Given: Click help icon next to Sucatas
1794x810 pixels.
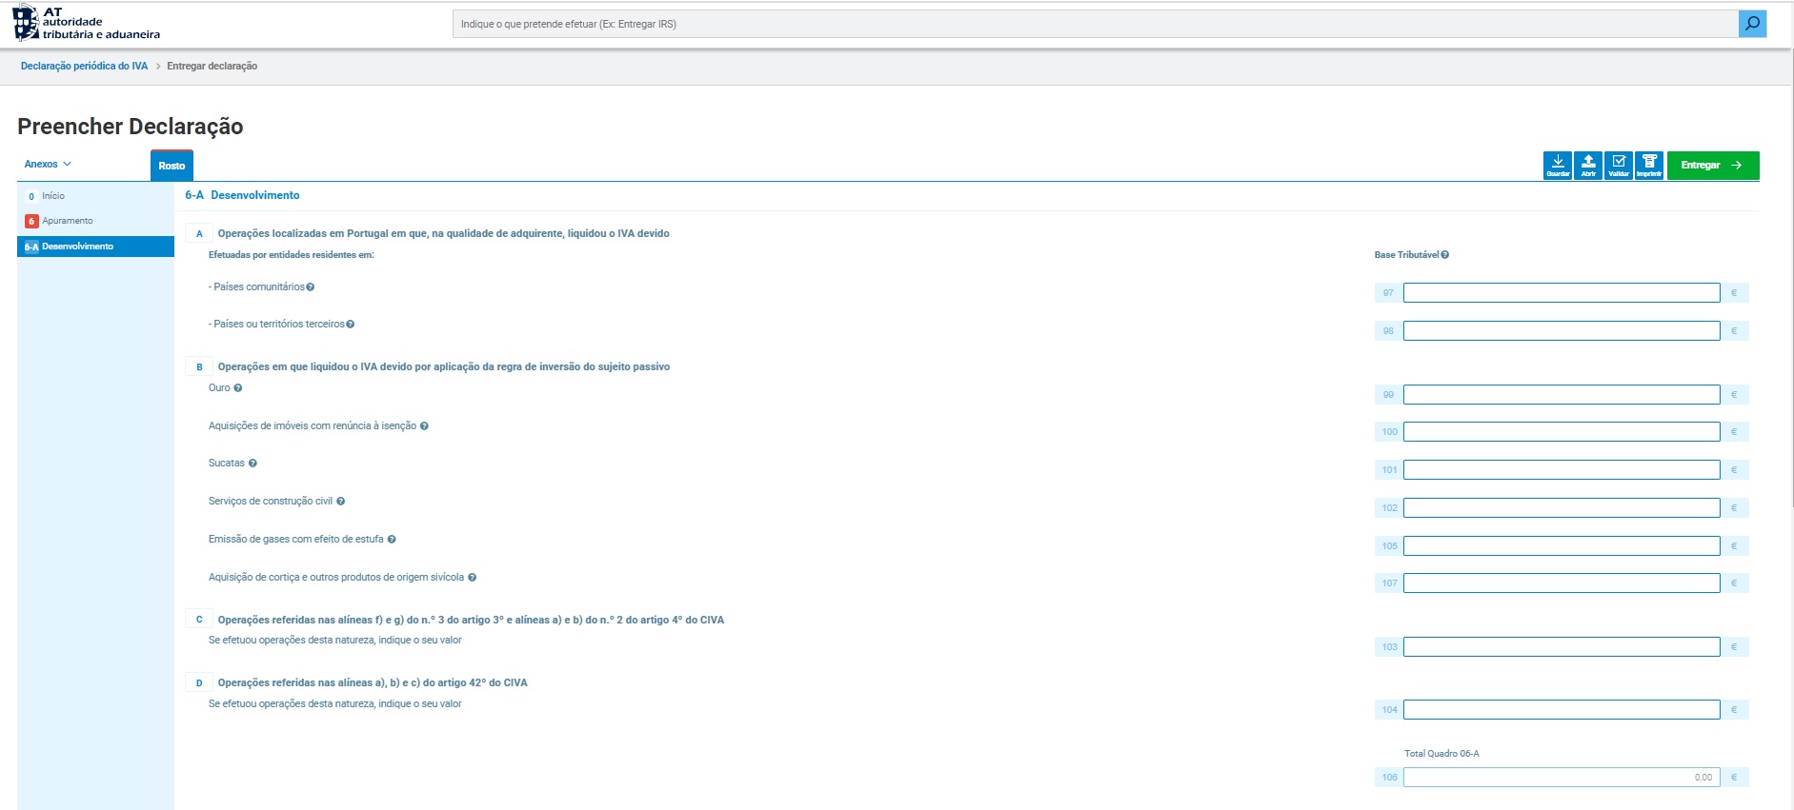Looking at the screenshot, I should pyautogui.click(x=252, y=464).
